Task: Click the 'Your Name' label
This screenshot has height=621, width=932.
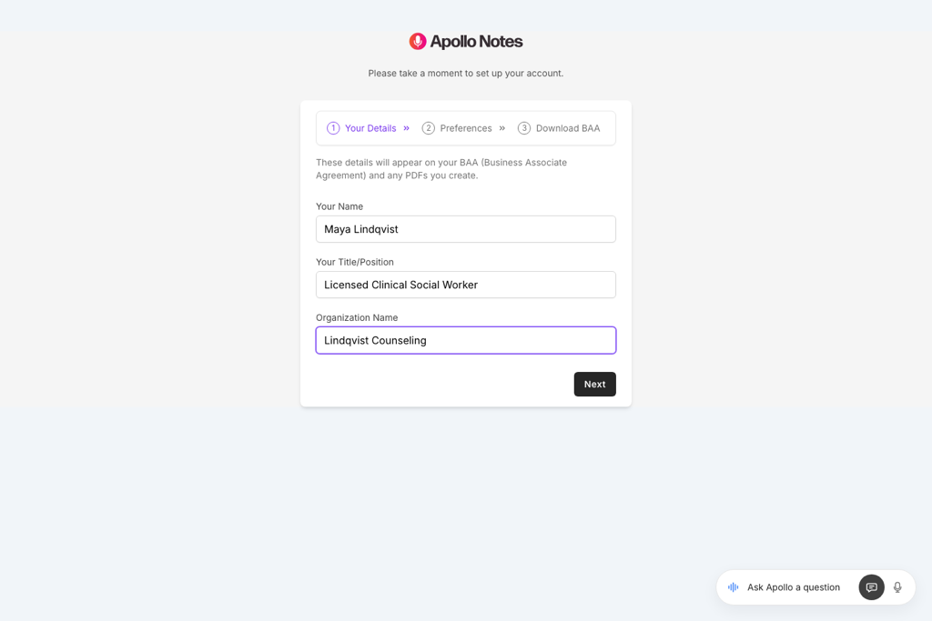Action: point(339,206)
